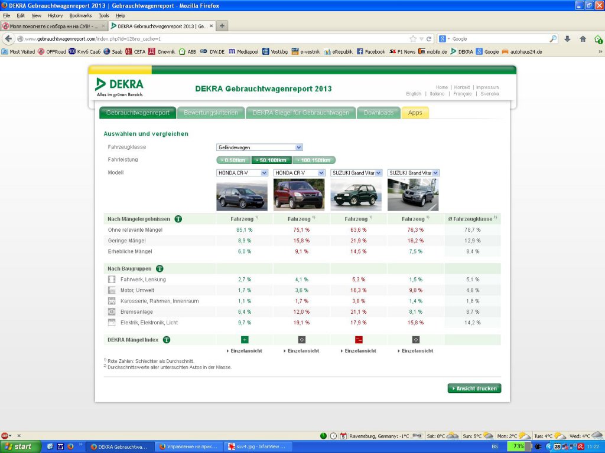Open the first HONDA CR-V model dropdown
The width and height of the screenshot is (605, 453).
point(242,173)
